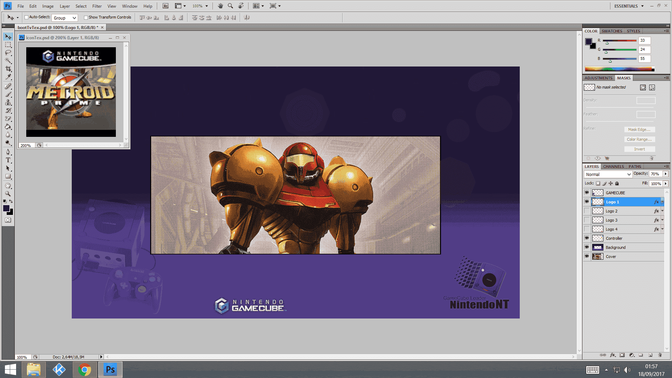Viewport: 672px width, 378px height.
Task: Open Google Chrome from the taskbar
Action: (x=84, y=370)
